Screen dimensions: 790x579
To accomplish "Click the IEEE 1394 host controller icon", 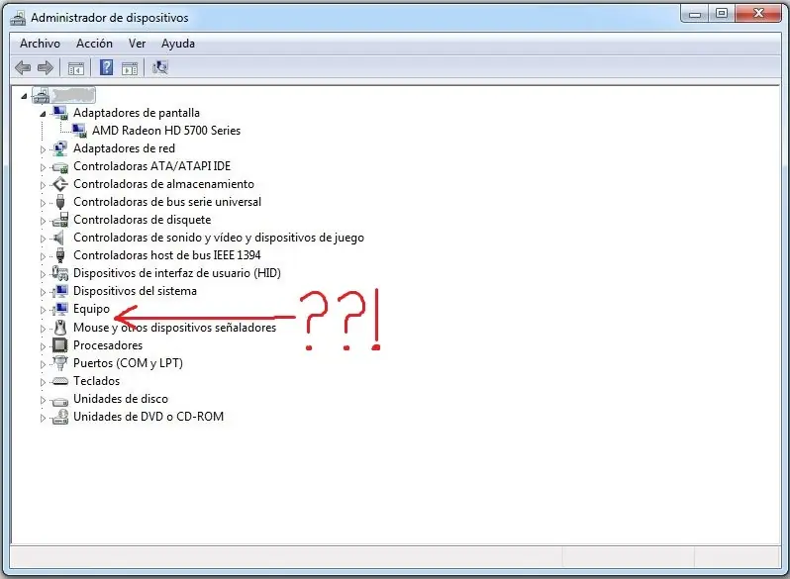I will [x=60, y=255].
